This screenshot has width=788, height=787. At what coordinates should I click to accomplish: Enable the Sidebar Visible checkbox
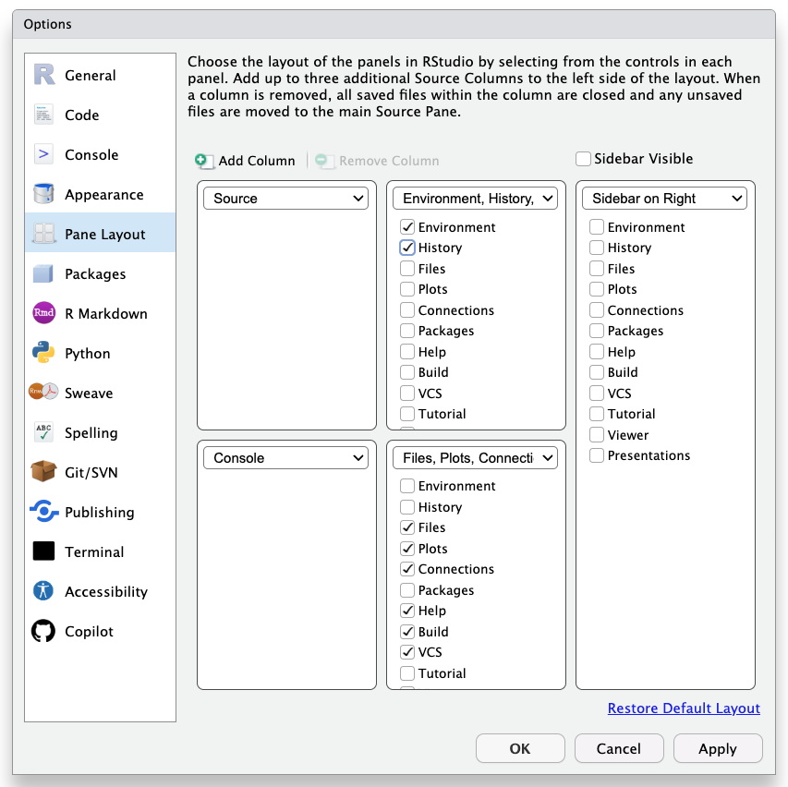tap(583, 159)
